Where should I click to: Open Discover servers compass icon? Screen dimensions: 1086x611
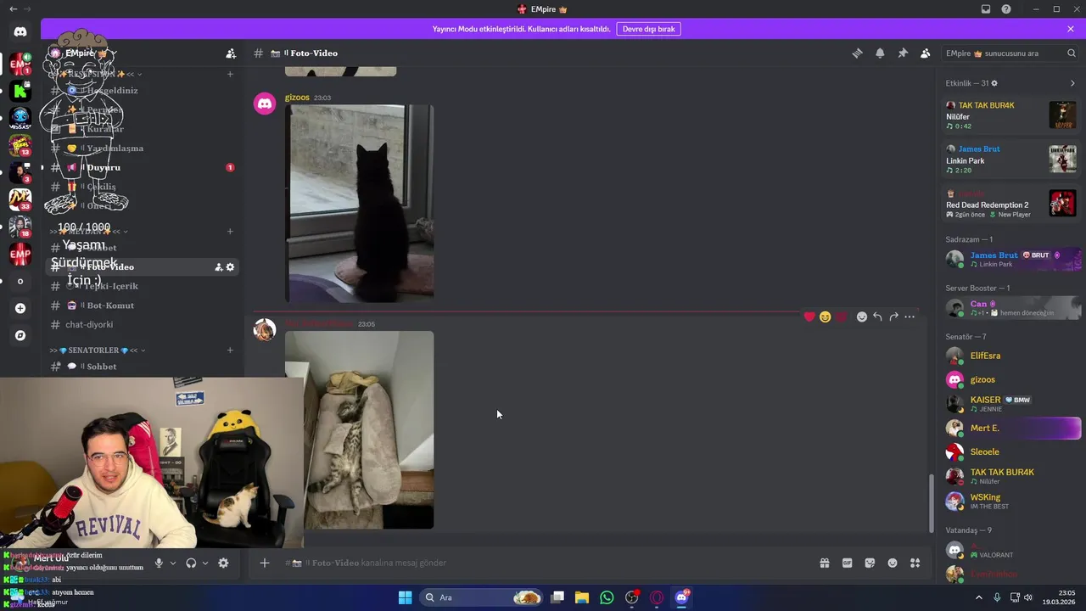(x=20, y=335)
